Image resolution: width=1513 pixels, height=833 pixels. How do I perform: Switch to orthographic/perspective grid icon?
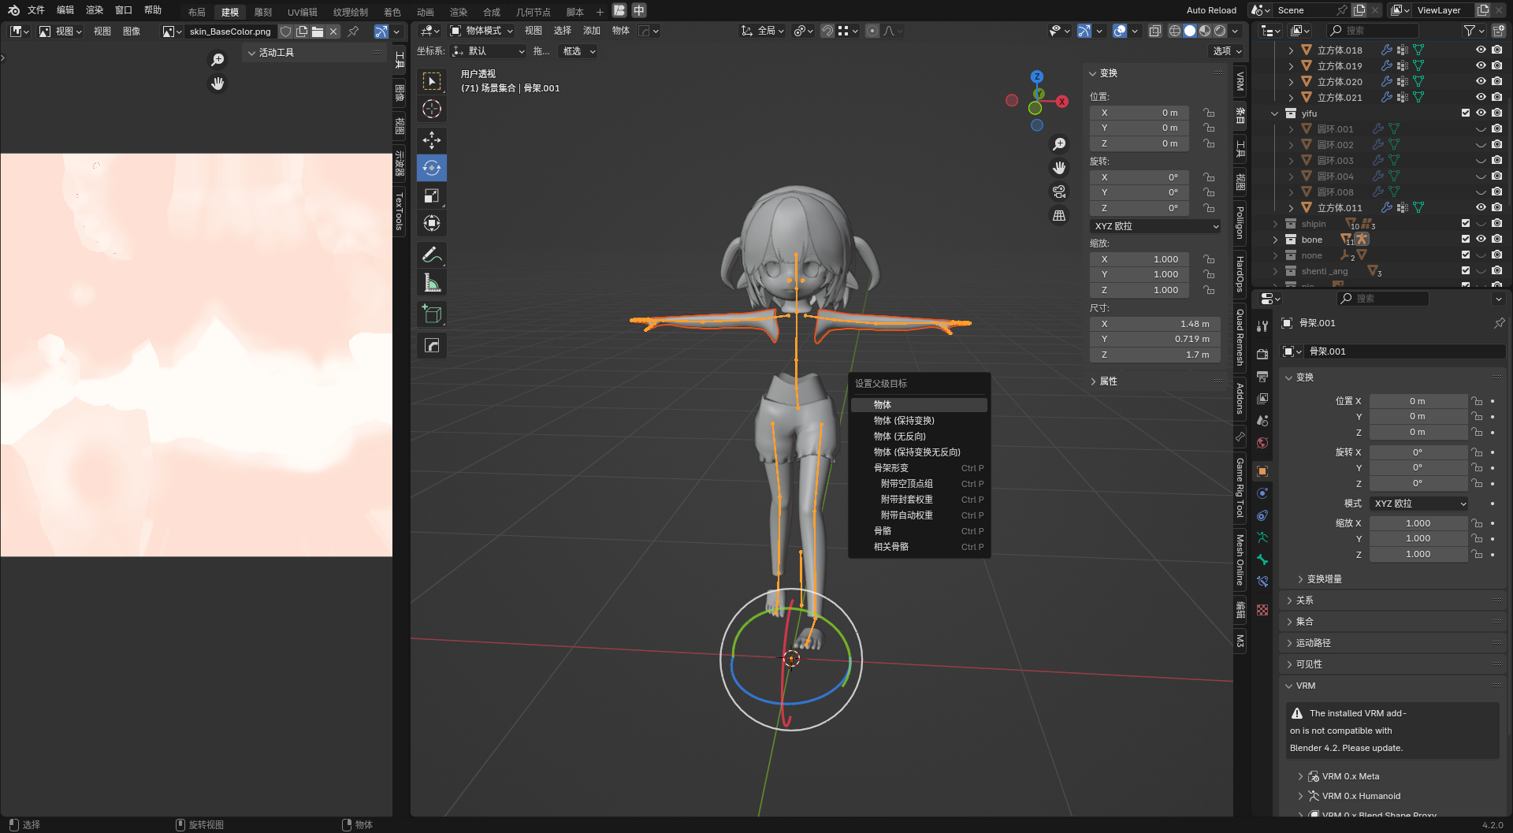(x=1059, y=216)
